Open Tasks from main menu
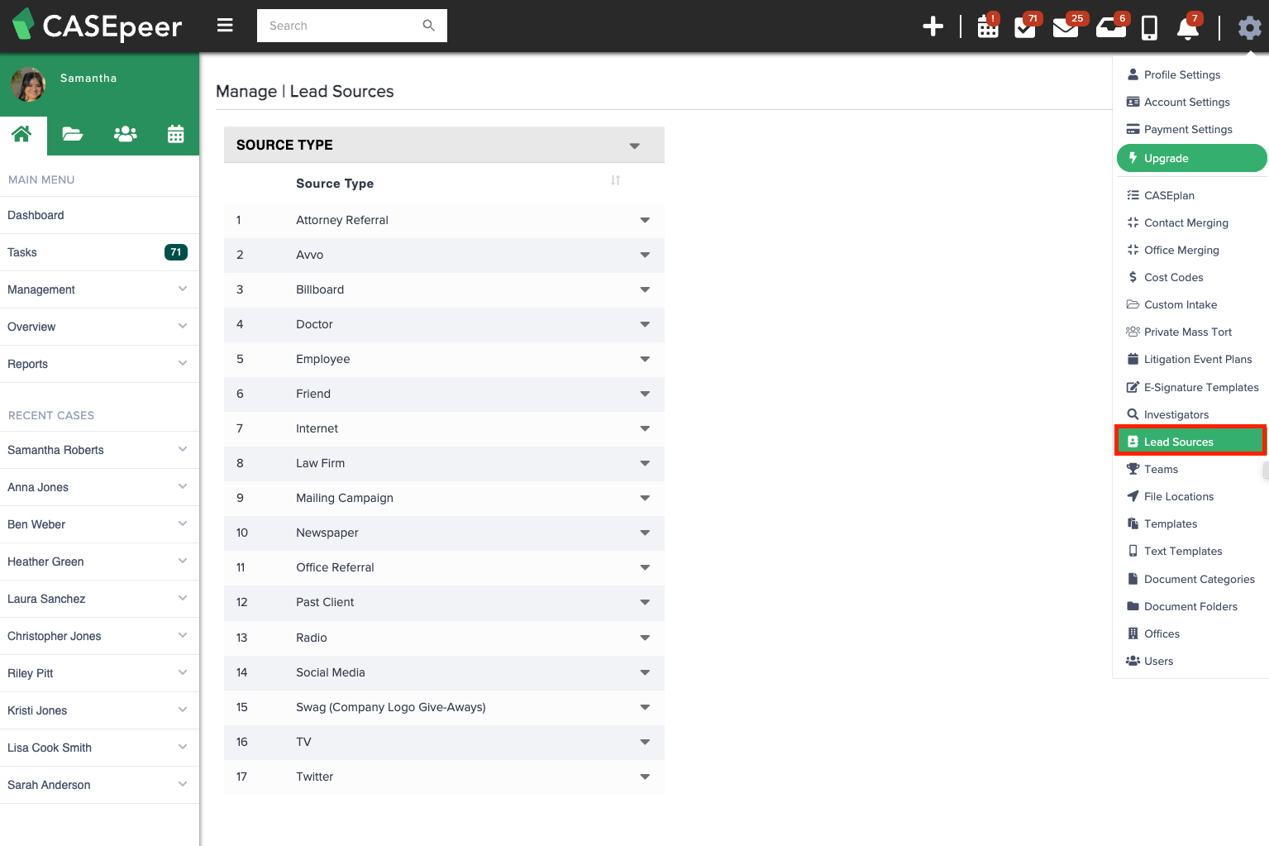The width and height of the screenshot is (1269, 846). point(99,252)
